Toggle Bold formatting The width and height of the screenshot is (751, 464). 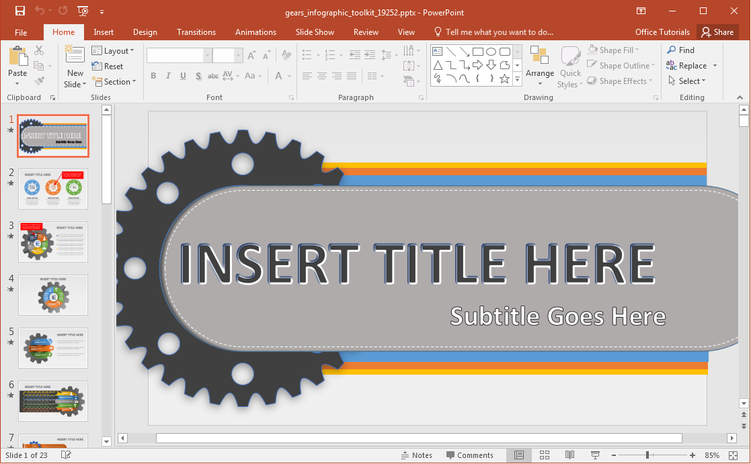point(153,76)
